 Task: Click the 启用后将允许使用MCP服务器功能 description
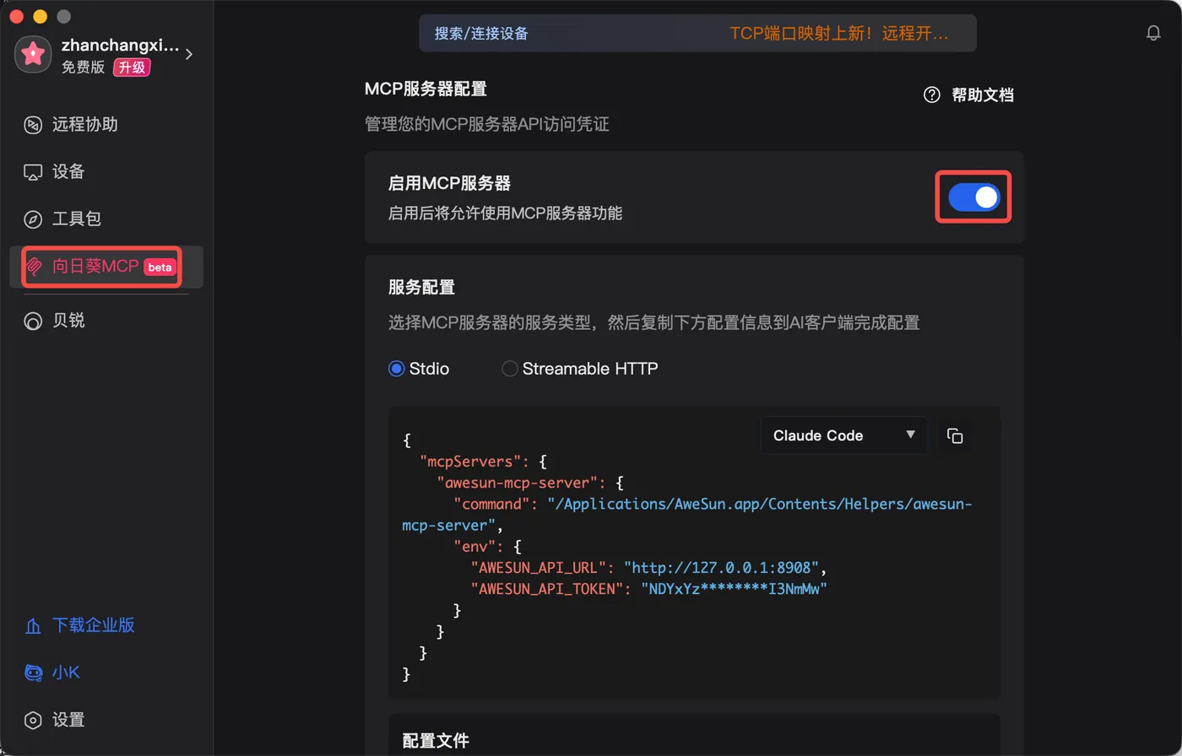click(505, 213)
